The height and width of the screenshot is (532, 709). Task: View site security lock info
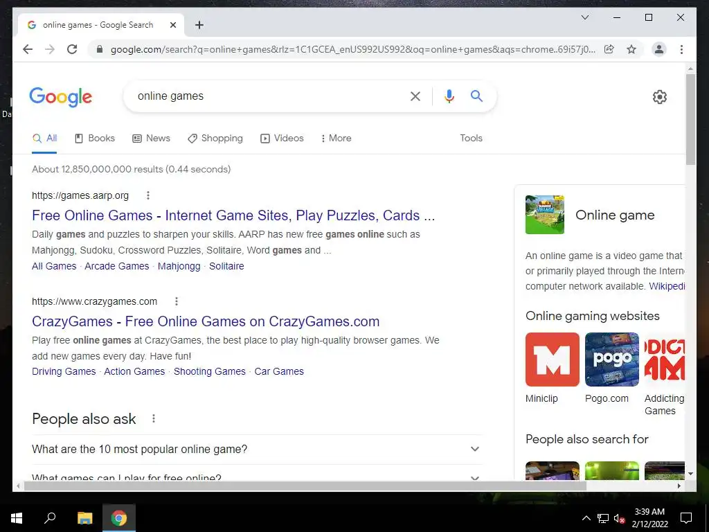(100, 49)
